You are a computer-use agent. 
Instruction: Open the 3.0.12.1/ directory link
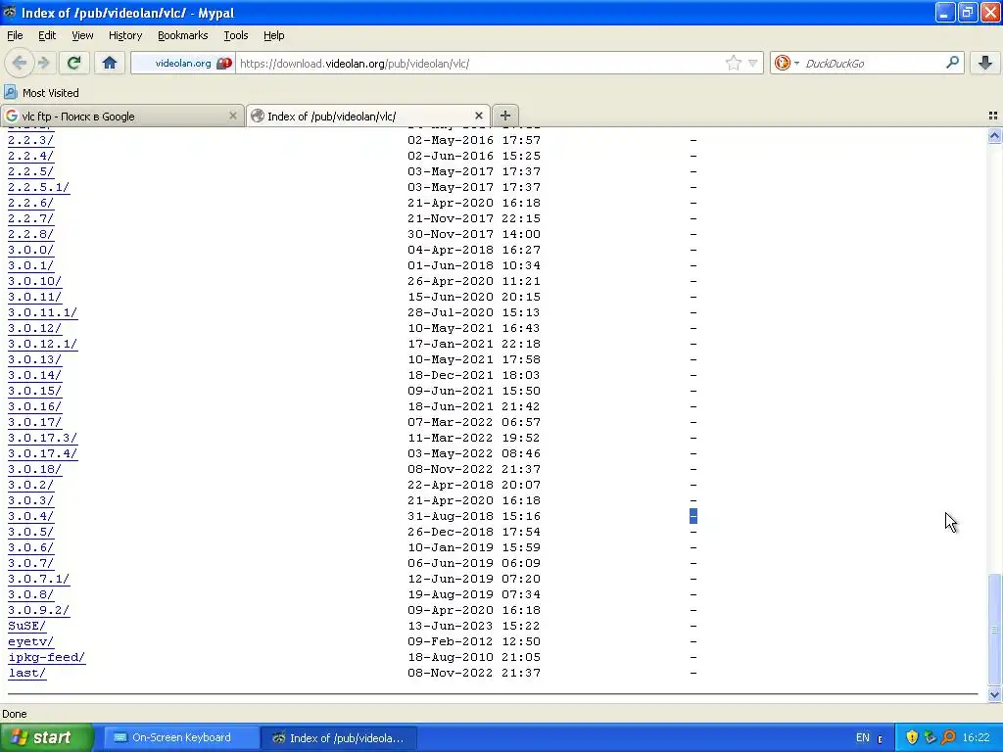point(42,344)
